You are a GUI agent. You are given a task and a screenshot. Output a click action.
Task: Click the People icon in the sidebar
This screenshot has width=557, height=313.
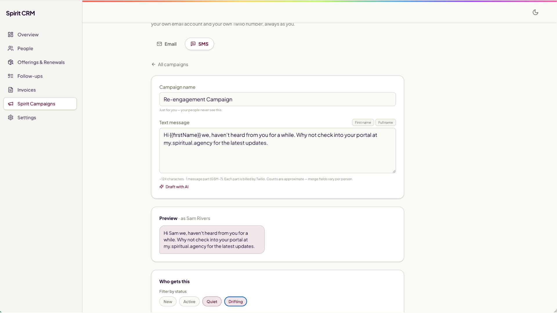tap(11, 48)
